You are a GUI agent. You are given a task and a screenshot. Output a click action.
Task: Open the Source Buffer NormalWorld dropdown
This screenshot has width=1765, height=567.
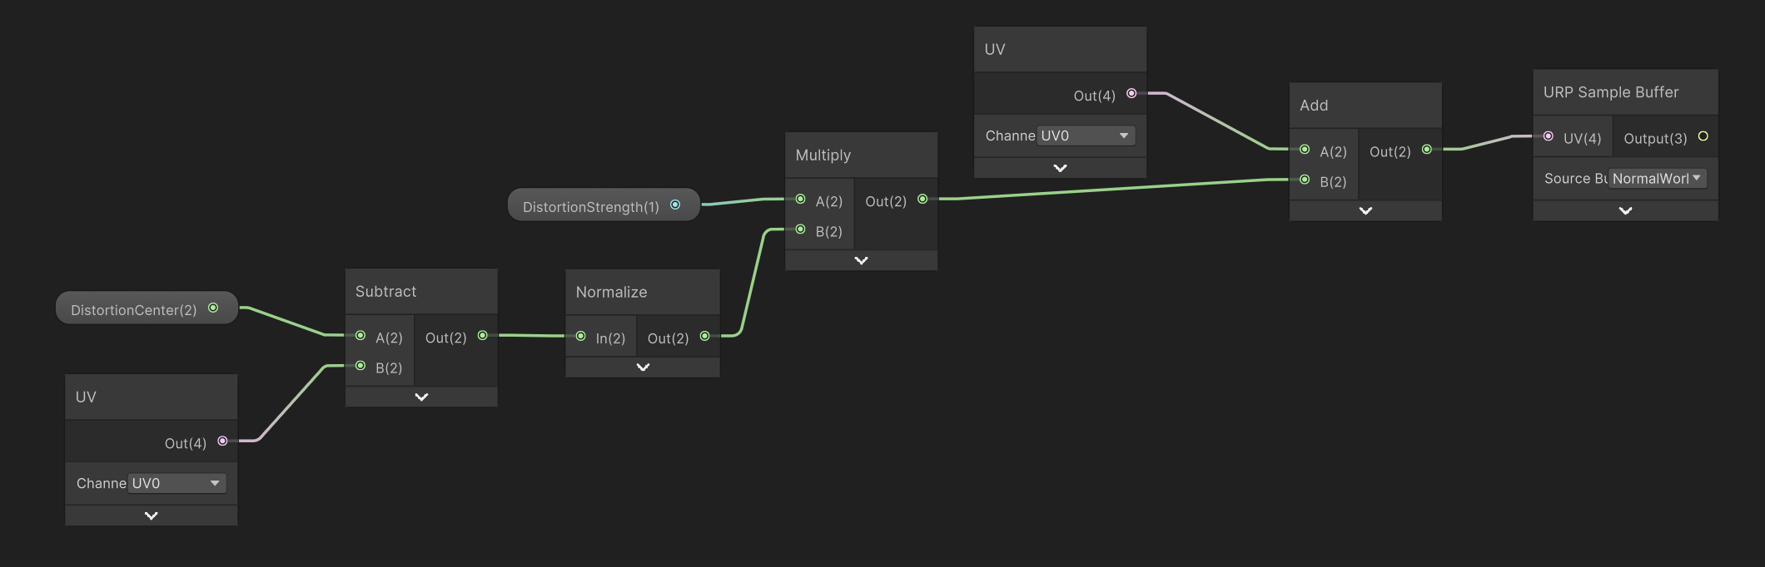[x=1658, y=179]
